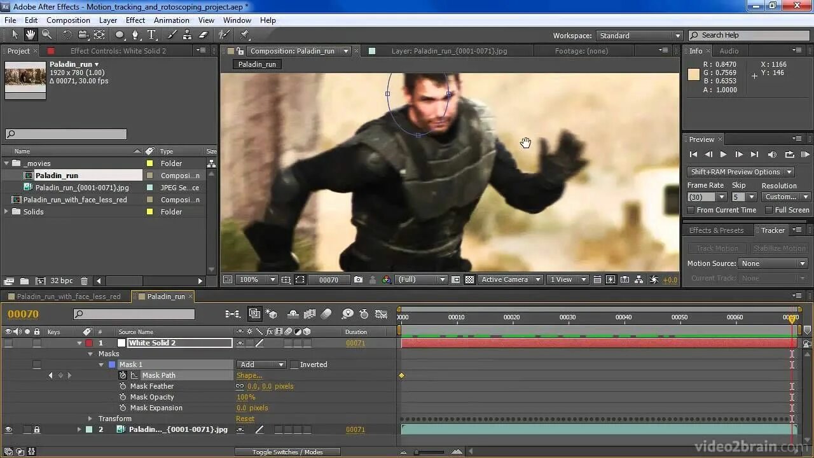The image size is (814, 458).
Task: Toggle region of interest in viewer
Action: [x=456, y=279]
